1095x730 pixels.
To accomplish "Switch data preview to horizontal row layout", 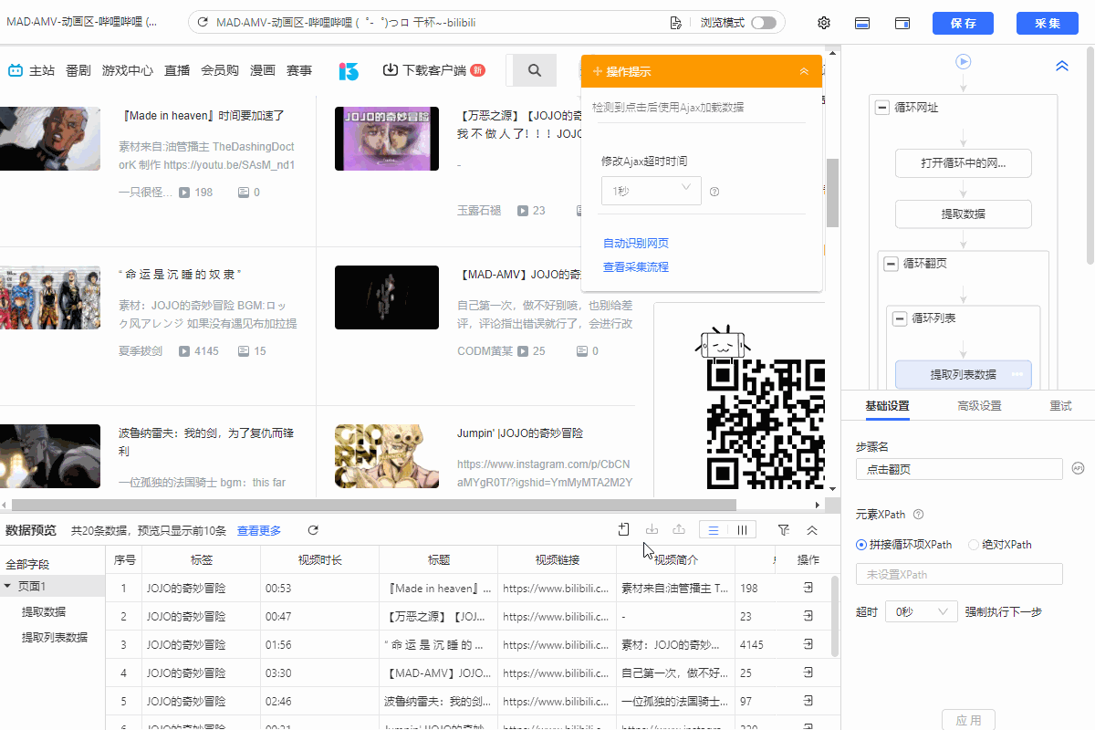I will [714, 530].
